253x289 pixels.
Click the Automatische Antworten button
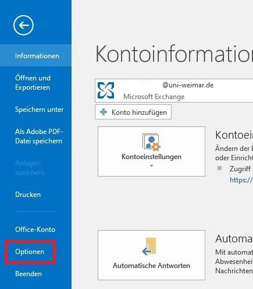point(151,255)
